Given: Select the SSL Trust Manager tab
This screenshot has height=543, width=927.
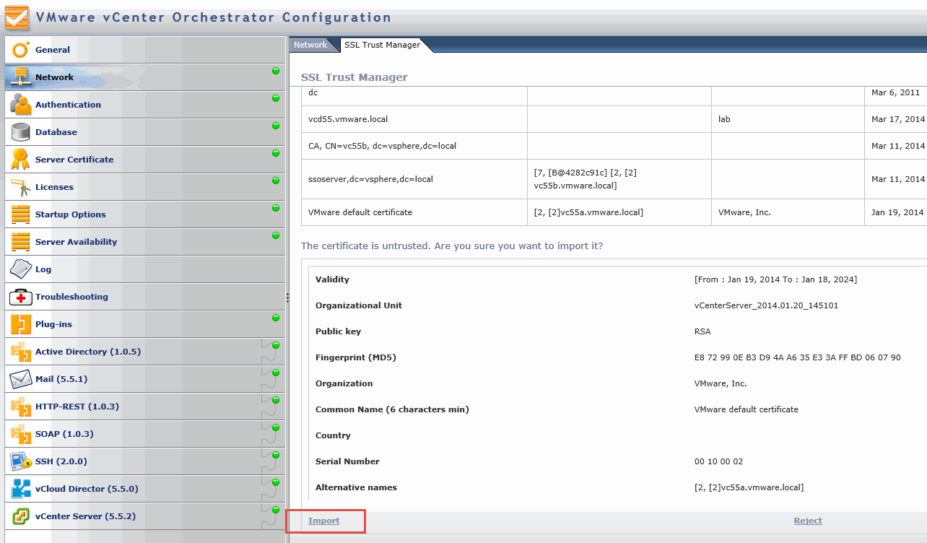Looking at the screenshot, I should point(382,45).
